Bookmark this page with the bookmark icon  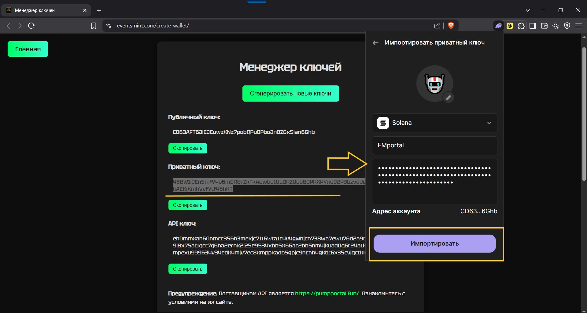click(x=94, y=26)
